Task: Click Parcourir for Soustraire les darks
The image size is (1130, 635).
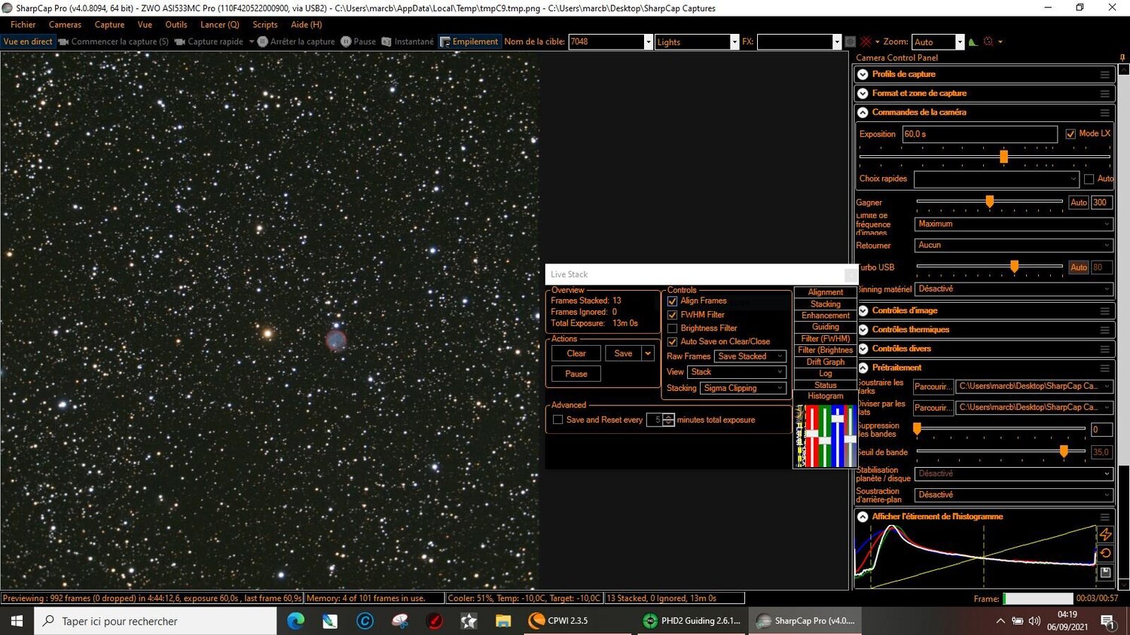Action: coord(933,386)
